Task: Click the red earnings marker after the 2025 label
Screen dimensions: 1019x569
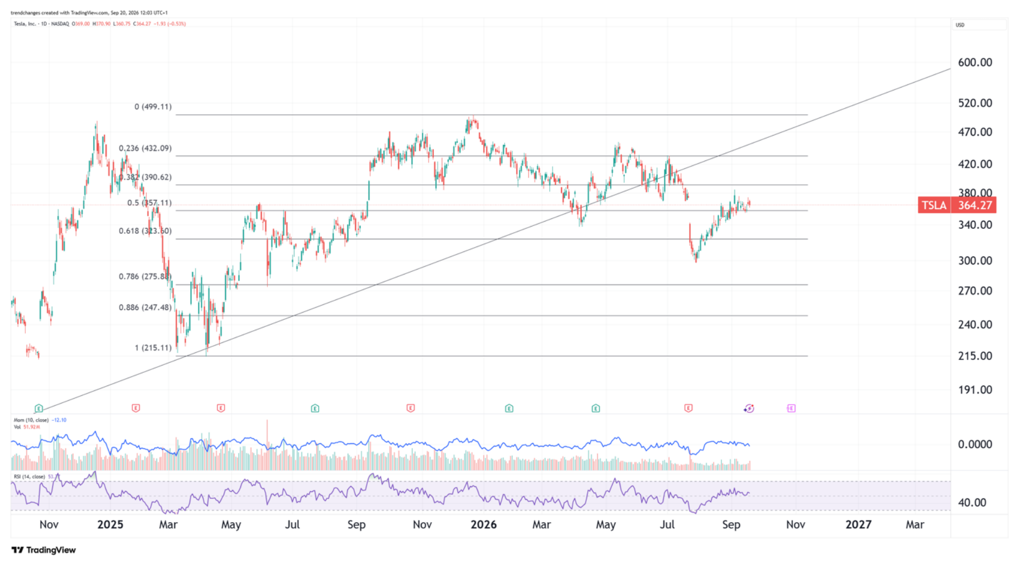Action: tap(136, 408)
